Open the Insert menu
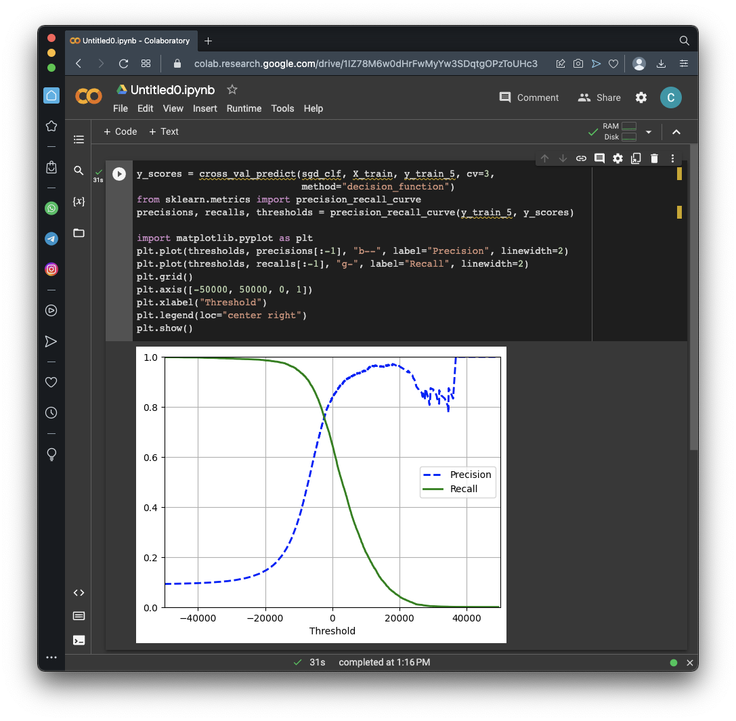Viewport: 736px width, 721px height. click(x=204, y=108)
